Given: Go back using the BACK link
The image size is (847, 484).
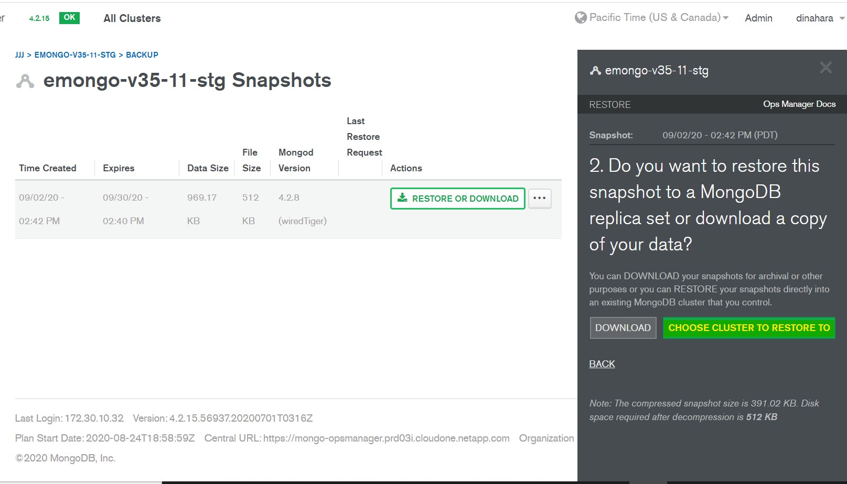Looking at the screenshot, I should point(602,364).
